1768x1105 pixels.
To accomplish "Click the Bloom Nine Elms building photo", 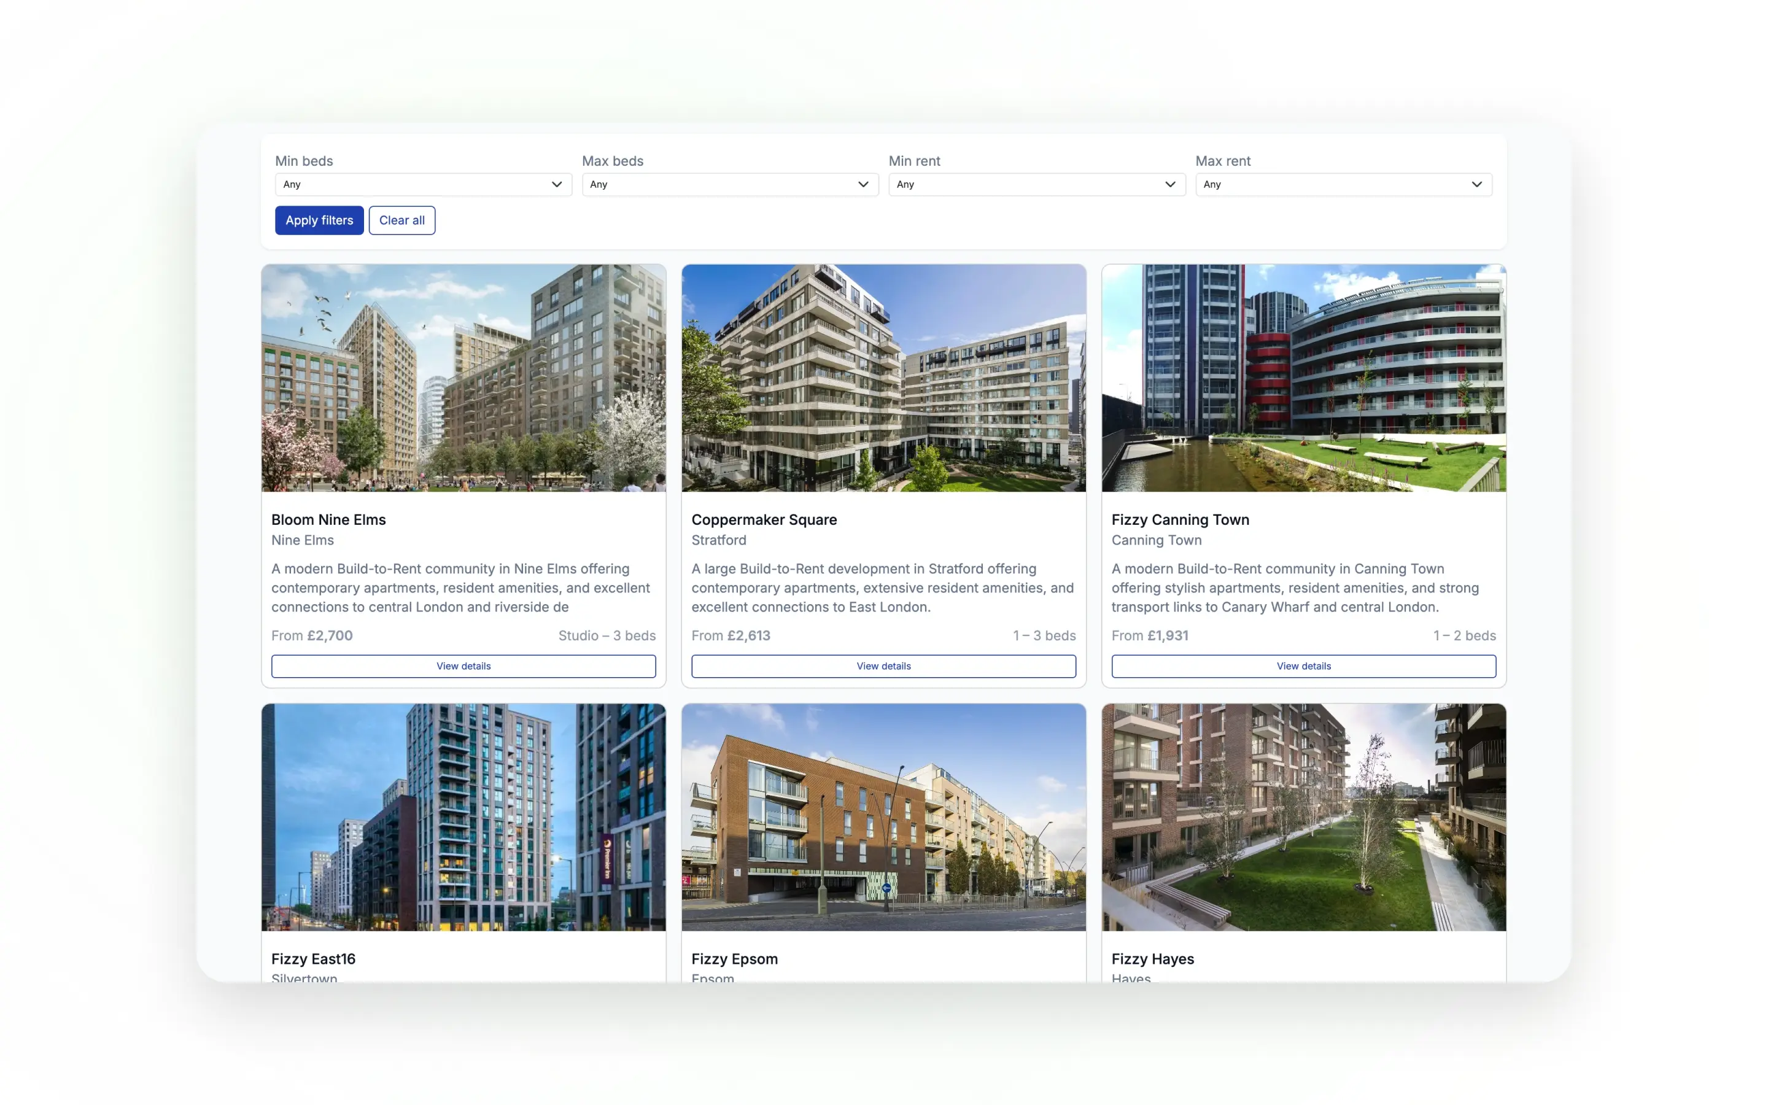I will (463, 378).
